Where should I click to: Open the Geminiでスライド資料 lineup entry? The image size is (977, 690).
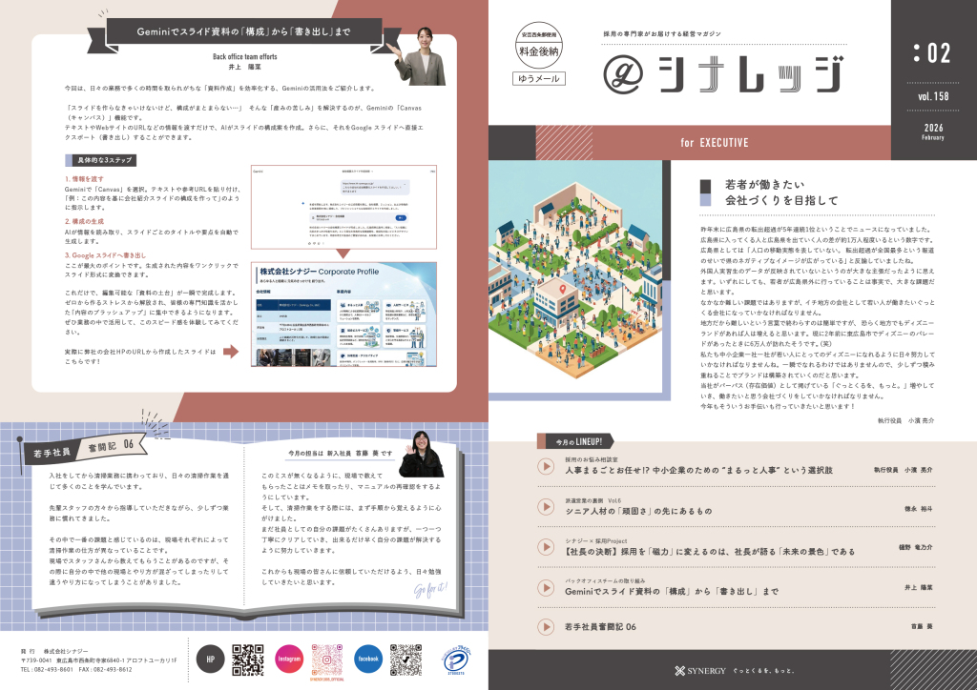[670, 591]
